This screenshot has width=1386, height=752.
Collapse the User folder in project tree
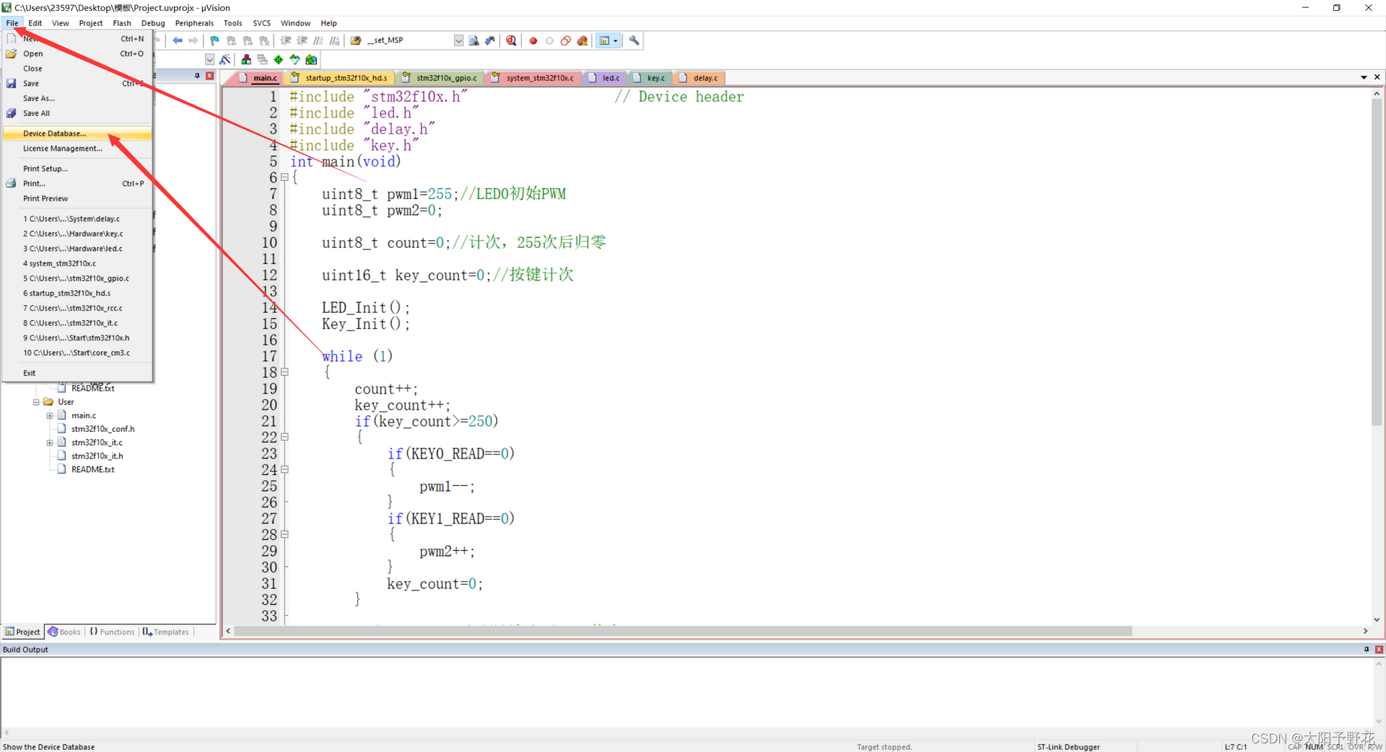click(36, 402)
